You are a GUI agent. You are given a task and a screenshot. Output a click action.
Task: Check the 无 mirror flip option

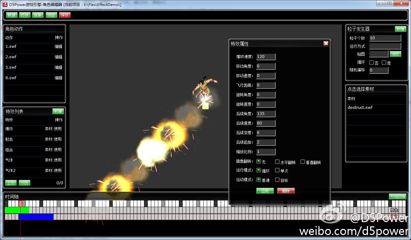(258, 161)
